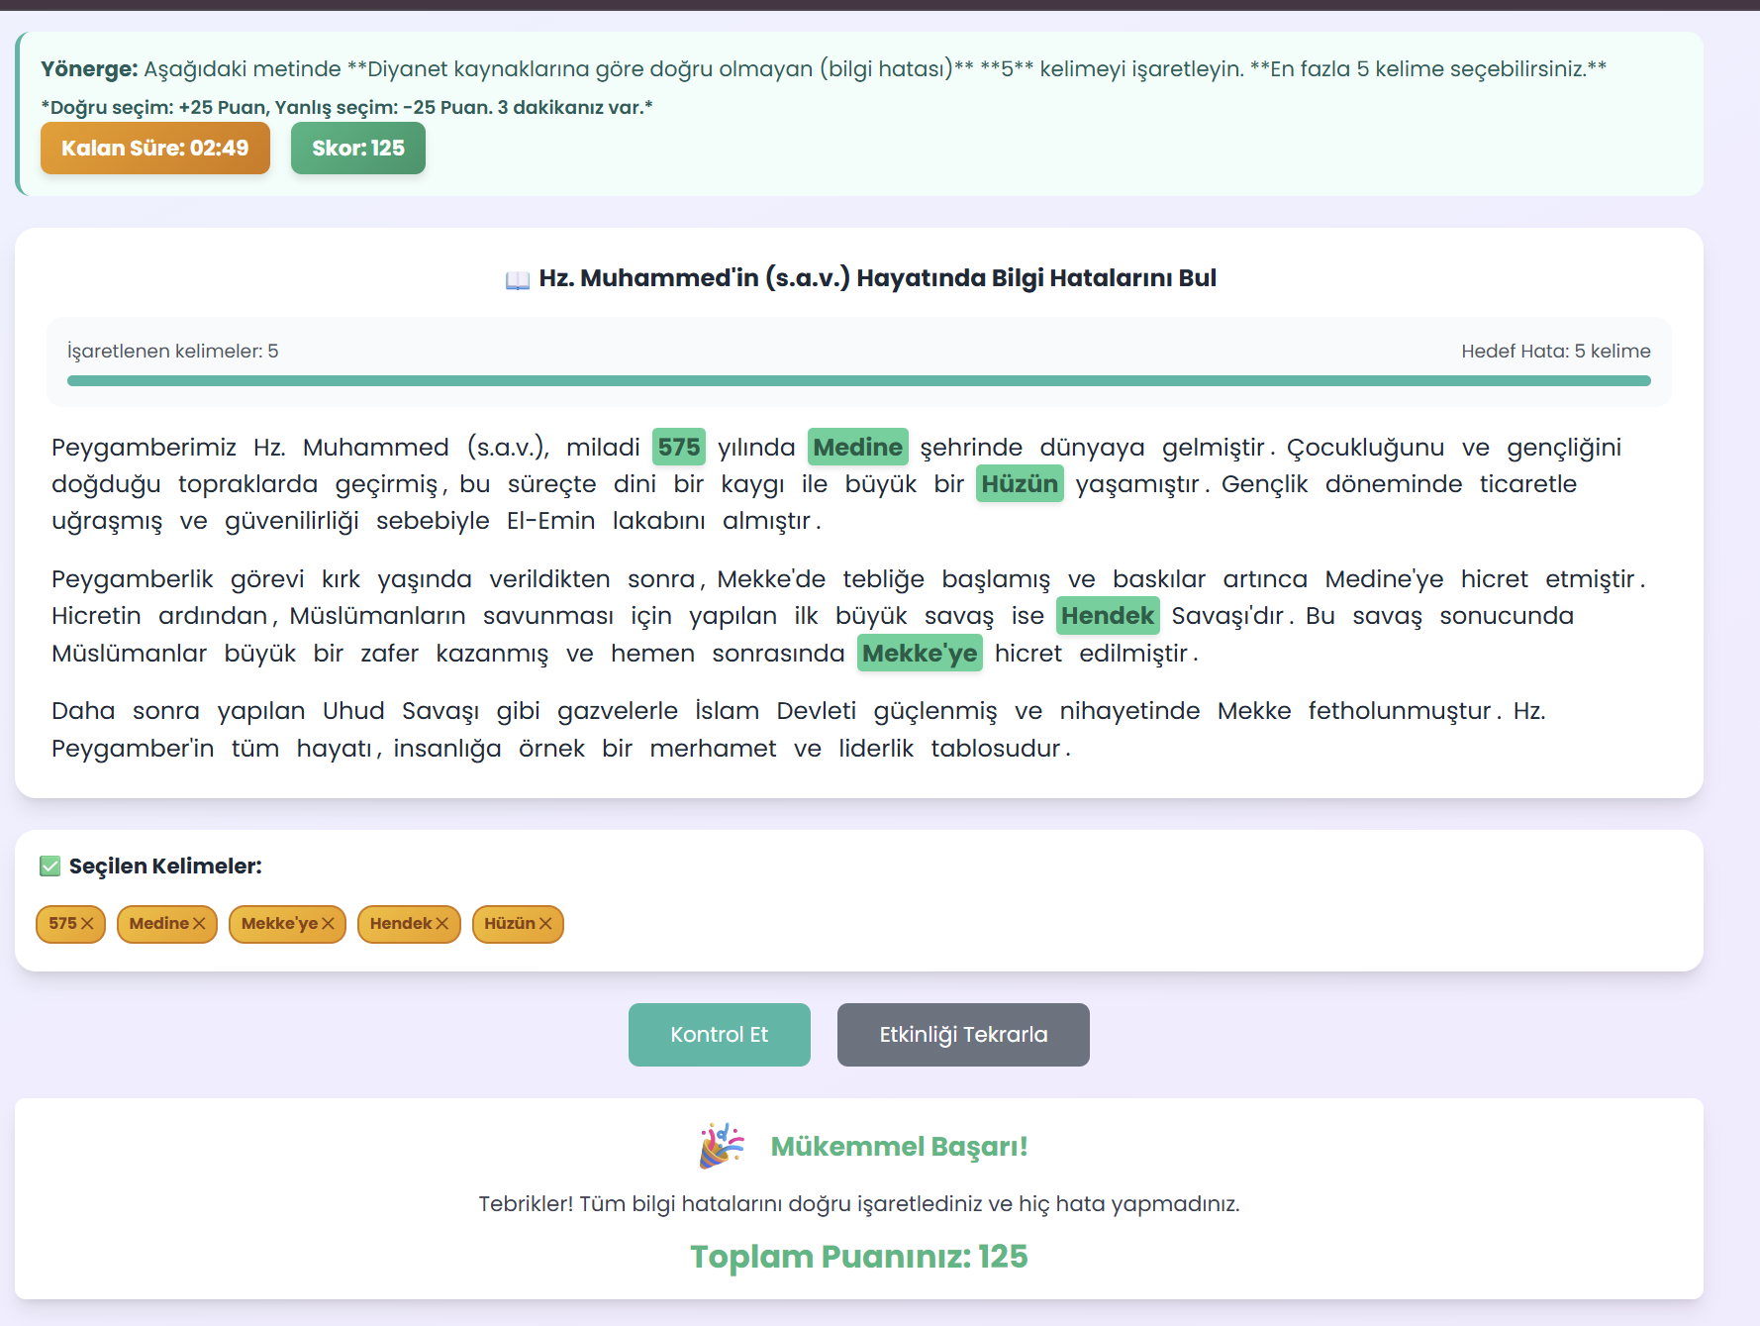
Task: Remove the Hüzün chip via its X icon
Action: (545, 924)
